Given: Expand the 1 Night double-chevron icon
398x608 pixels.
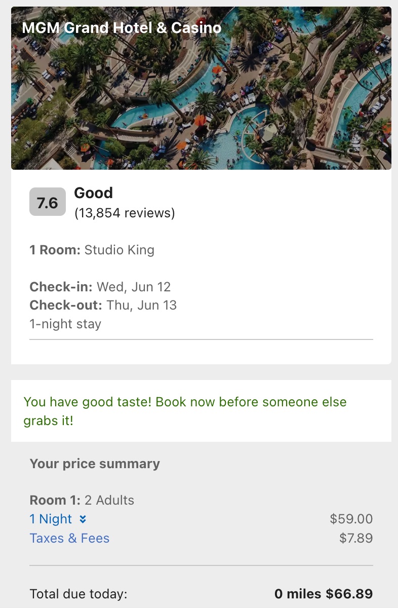Looking at the screenshot, I should pyautogui.click(x=83, y=519).
